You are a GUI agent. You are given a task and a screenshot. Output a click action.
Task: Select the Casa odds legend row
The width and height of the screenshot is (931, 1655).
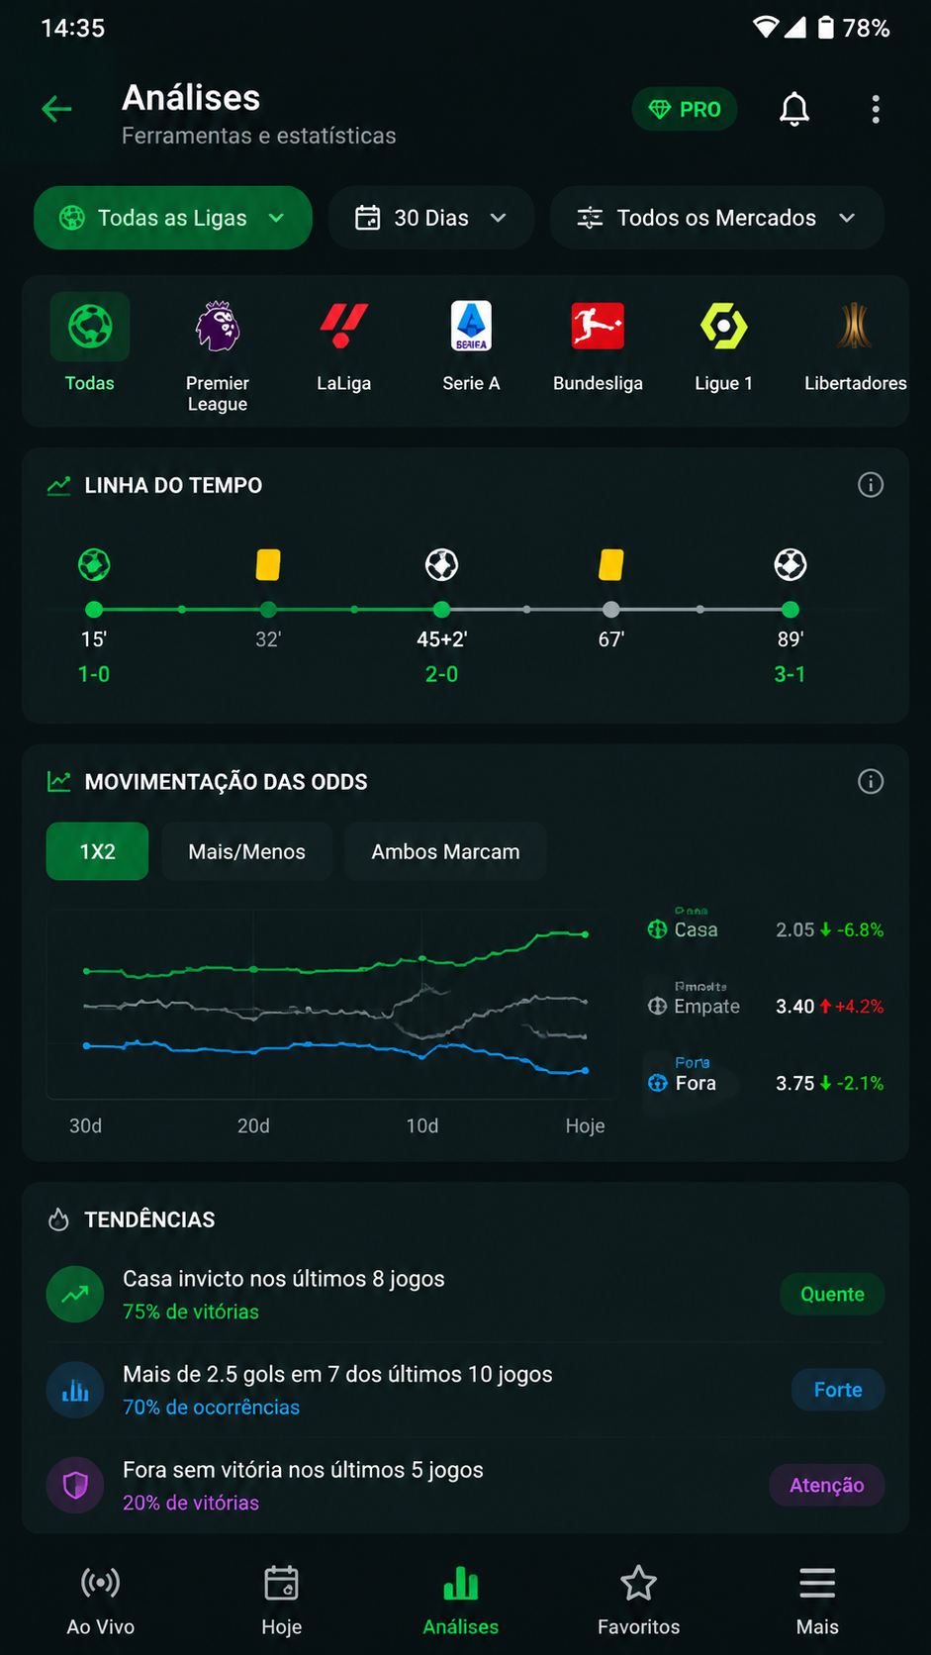coord(765,929)
